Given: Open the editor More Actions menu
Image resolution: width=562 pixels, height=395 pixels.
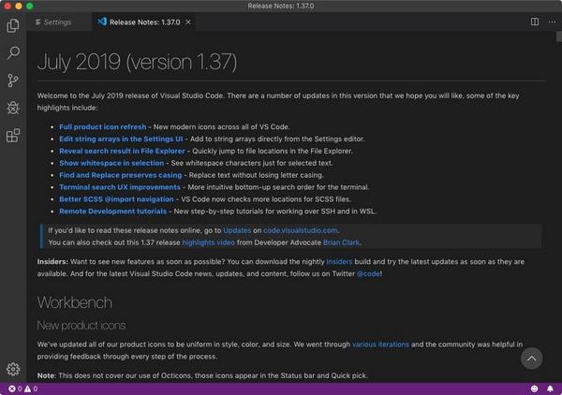Looking at the screenshot, I should tap(552, 22).
